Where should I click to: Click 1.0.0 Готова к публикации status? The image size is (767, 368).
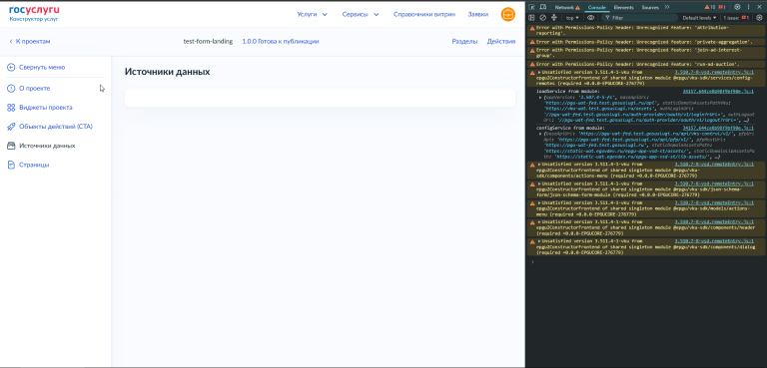tap(281, 42)
